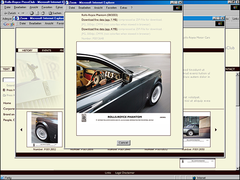The height and width of the screenshot is (180, 240).
Task: Click the Home sidebar link
Action: pos(7,103)
